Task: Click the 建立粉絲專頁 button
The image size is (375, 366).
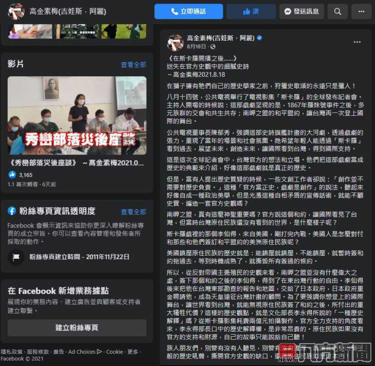Action: pos(77,328)
